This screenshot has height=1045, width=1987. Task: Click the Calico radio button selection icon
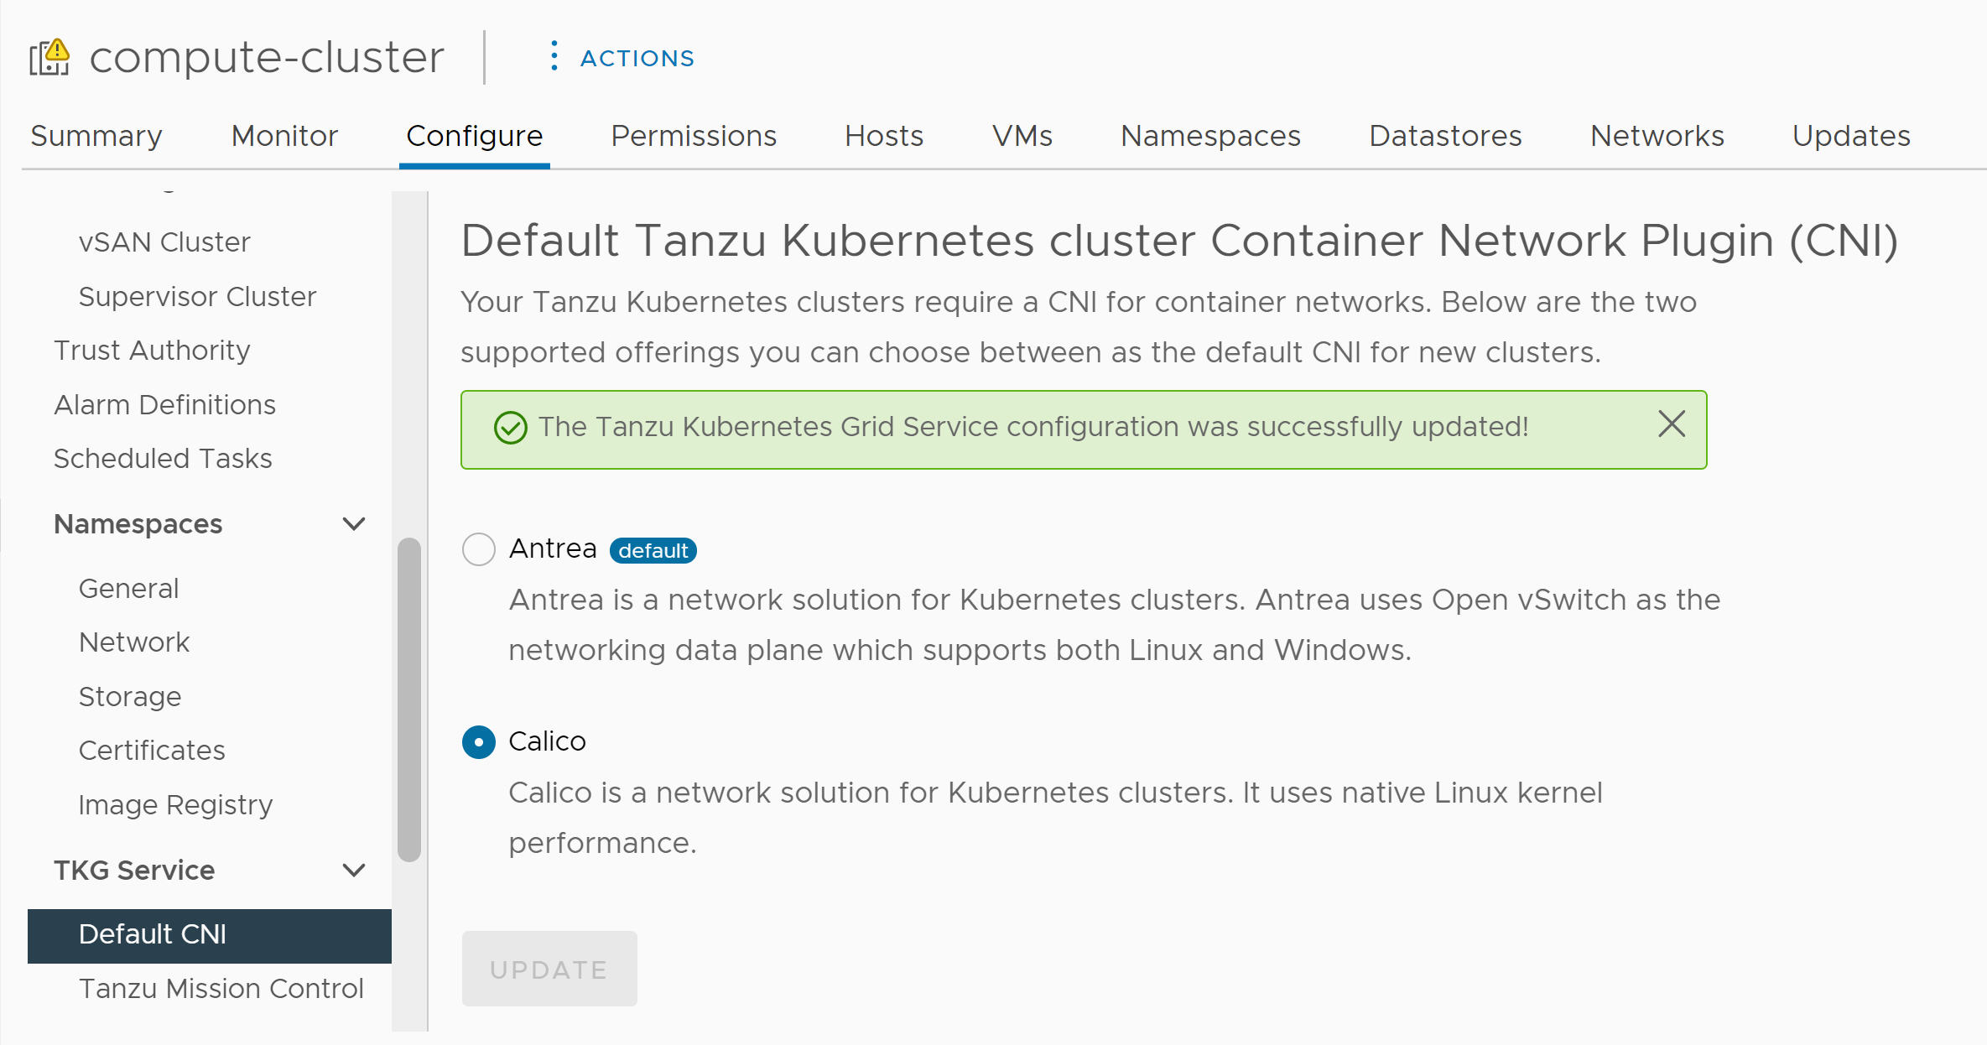476,740
